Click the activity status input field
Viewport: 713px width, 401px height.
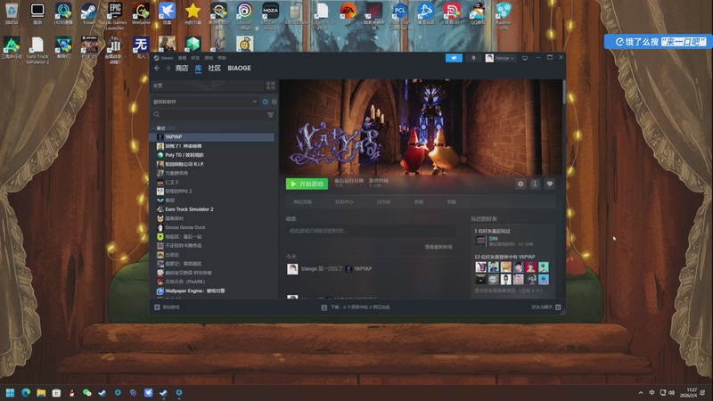pyautogui.click(x=371, y=231)
